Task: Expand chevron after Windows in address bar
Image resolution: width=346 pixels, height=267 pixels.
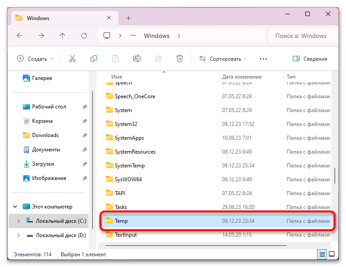Action: coord(179,36)
